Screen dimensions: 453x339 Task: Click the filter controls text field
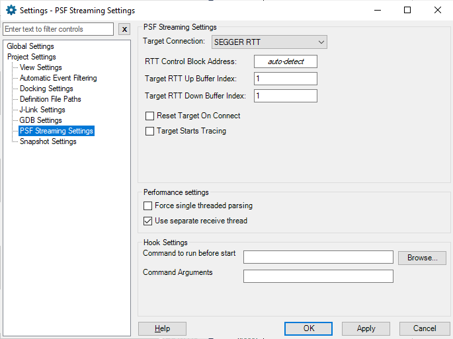[58, 29]
